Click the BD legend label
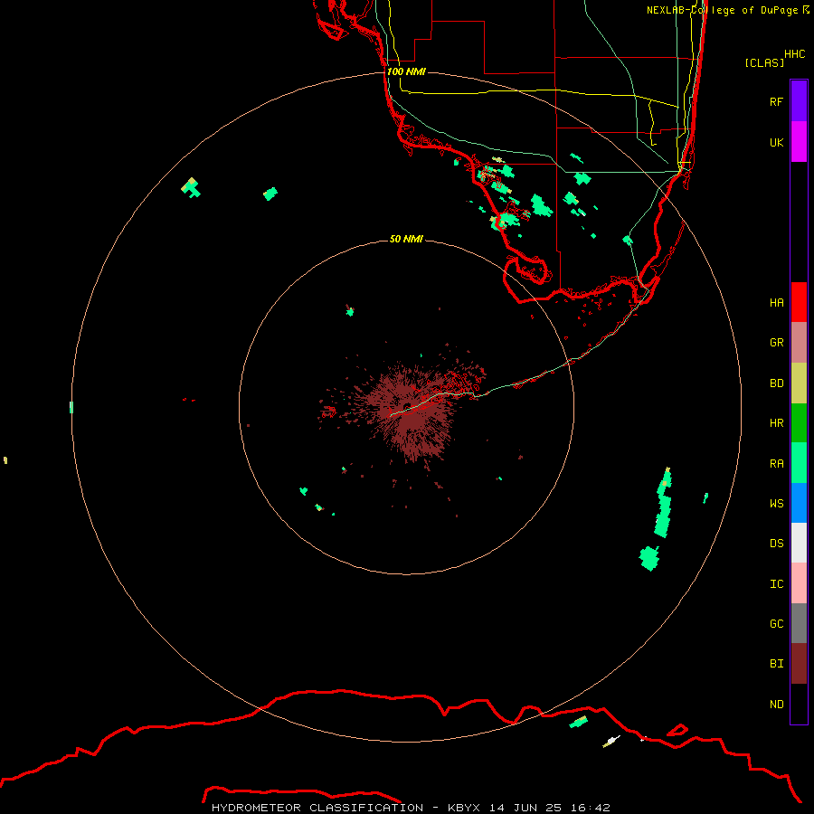This screenshot has height=814, width=814. coord(776,383)
